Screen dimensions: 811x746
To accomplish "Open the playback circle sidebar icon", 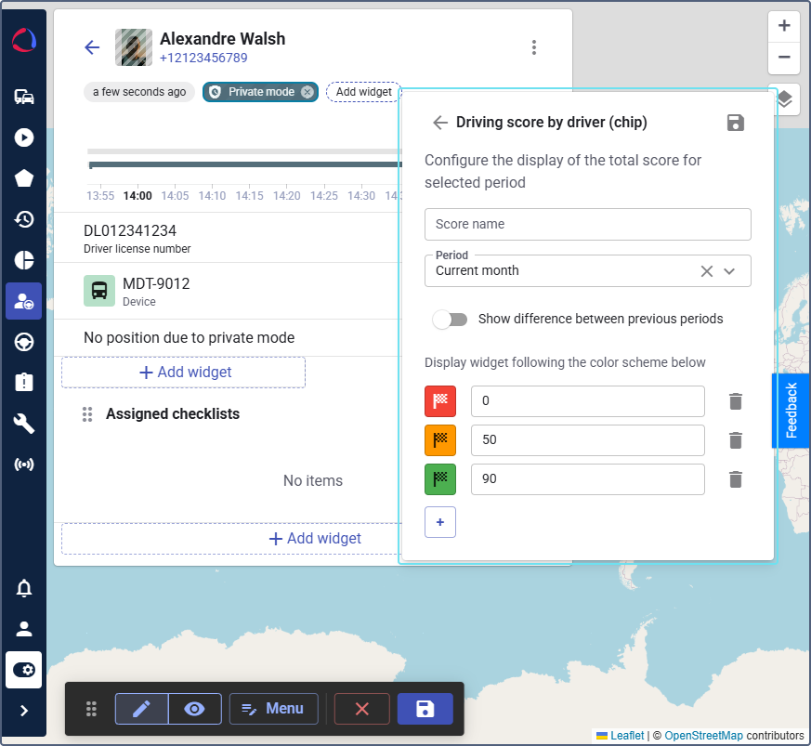I will point(24,137).
